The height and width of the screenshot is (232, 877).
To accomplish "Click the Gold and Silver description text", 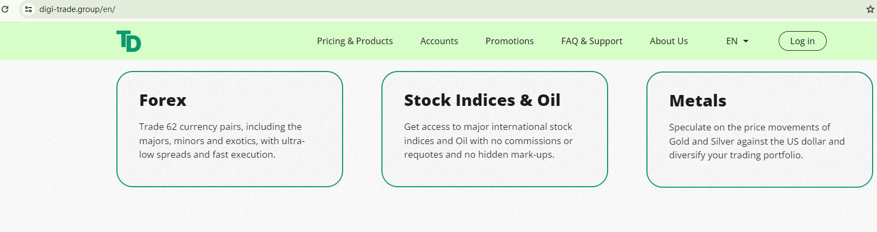I will point(756,141).
